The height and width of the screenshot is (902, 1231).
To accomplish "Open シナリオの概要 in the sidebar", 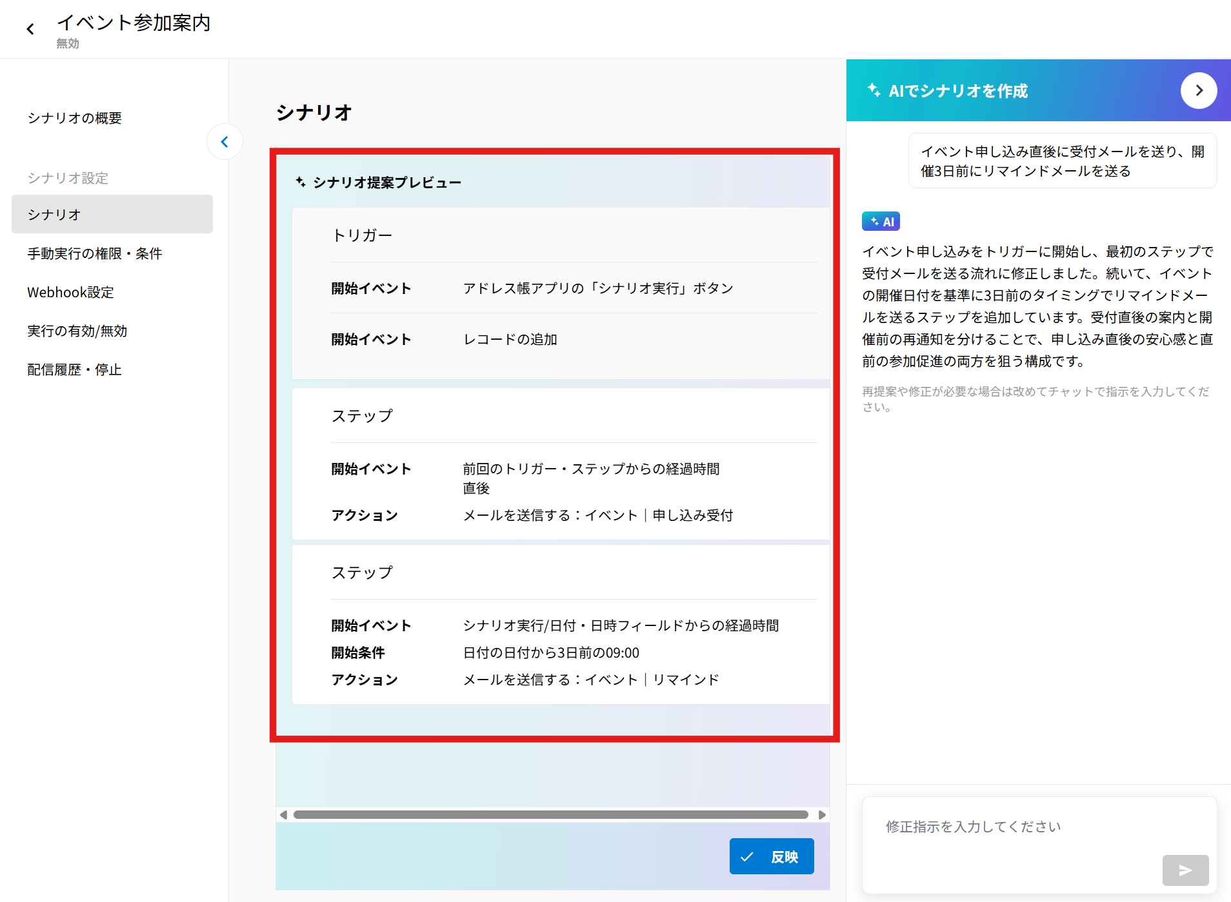I will click(74, 118).
